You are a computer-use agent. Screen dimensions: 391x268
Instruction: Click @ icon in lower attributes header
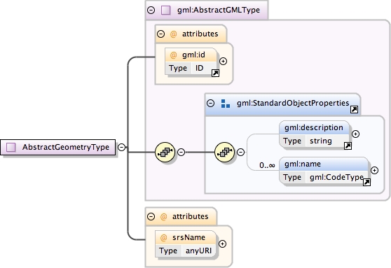(163, 216)
